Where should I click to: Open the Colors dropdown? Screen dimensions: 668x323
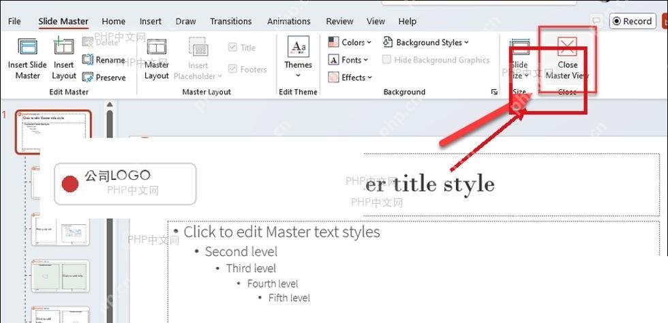tap(350, 42)
